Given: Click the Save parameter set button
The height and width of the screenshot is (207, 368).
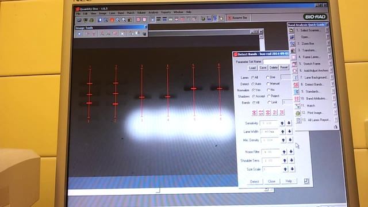Looking at the screenshot, I should 263,68.
